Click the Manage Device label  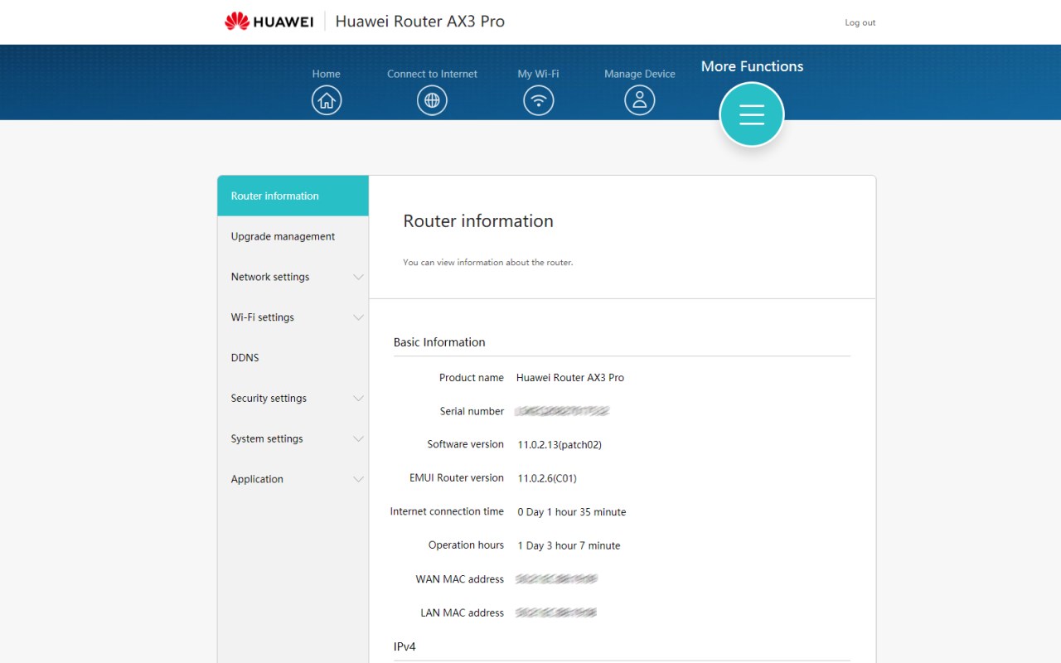640,74
